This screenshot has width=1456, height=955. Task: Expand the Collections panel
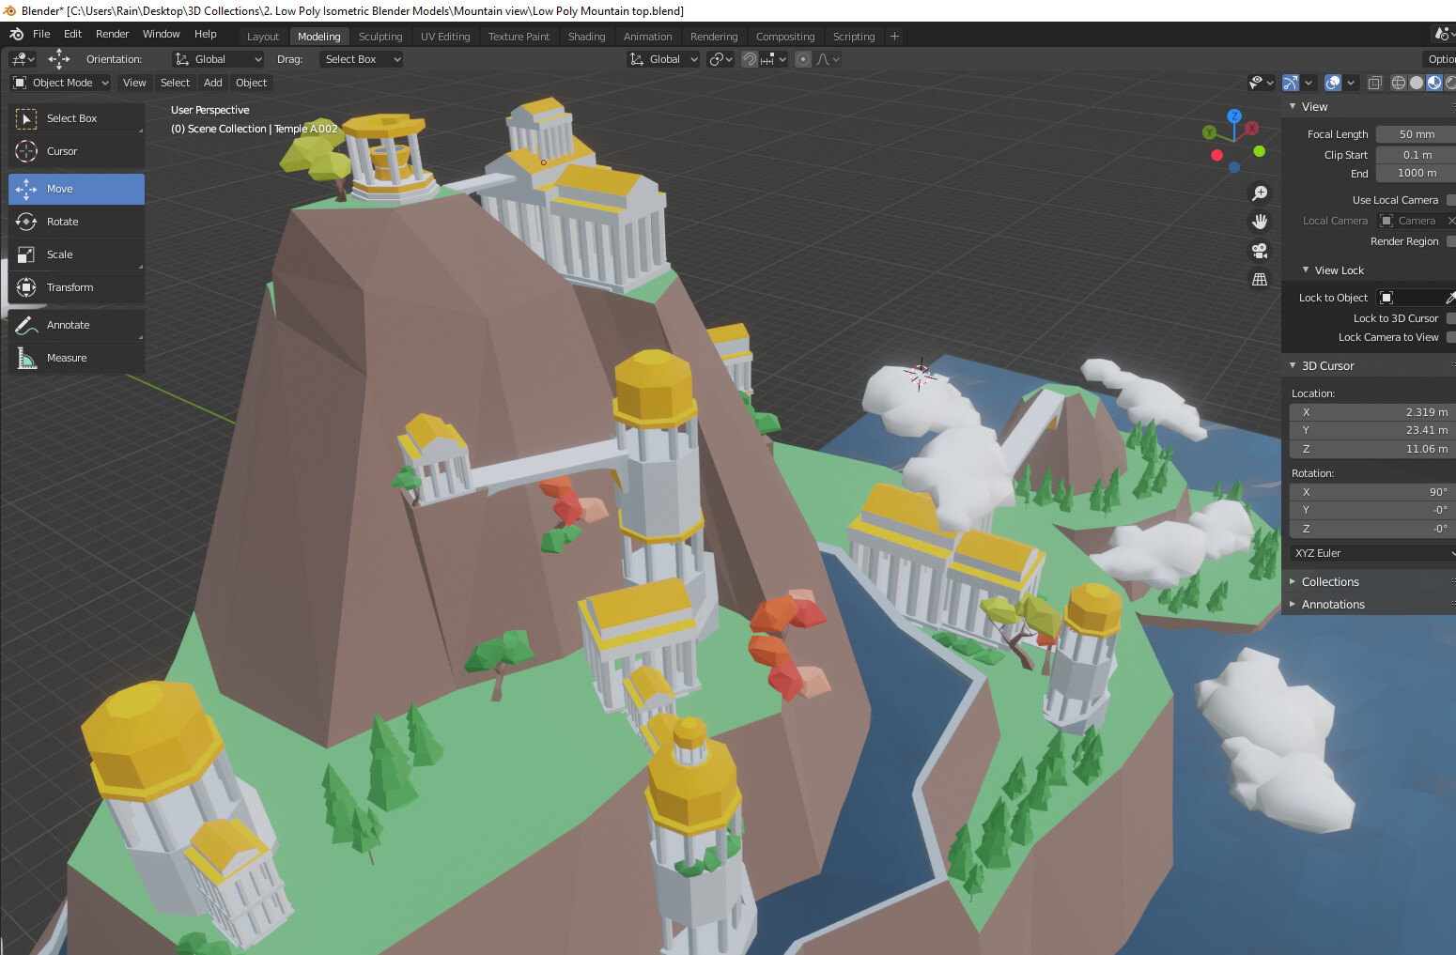point(1331,581)
